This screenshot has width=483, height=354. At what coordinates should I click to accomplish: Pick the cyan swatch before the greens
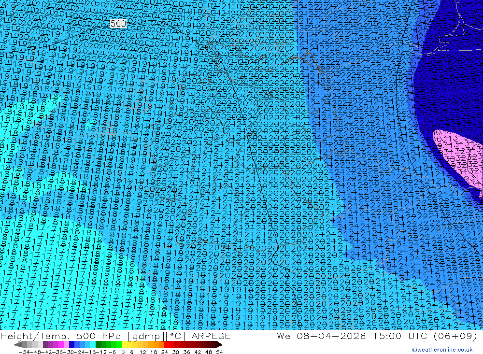93,344
